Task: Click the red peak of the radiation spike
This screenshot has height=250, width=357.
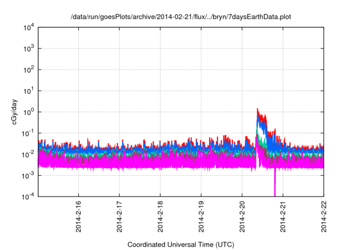Action: 257,109
